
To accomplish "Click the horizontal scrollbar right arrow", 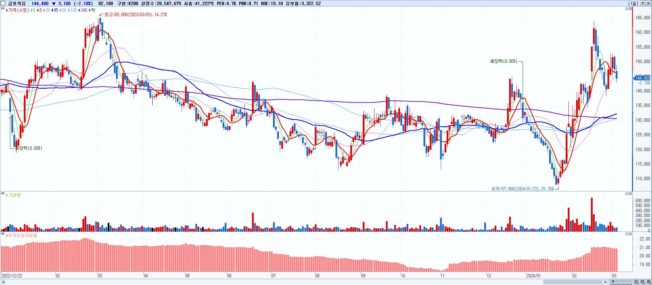I will [606, 282].
